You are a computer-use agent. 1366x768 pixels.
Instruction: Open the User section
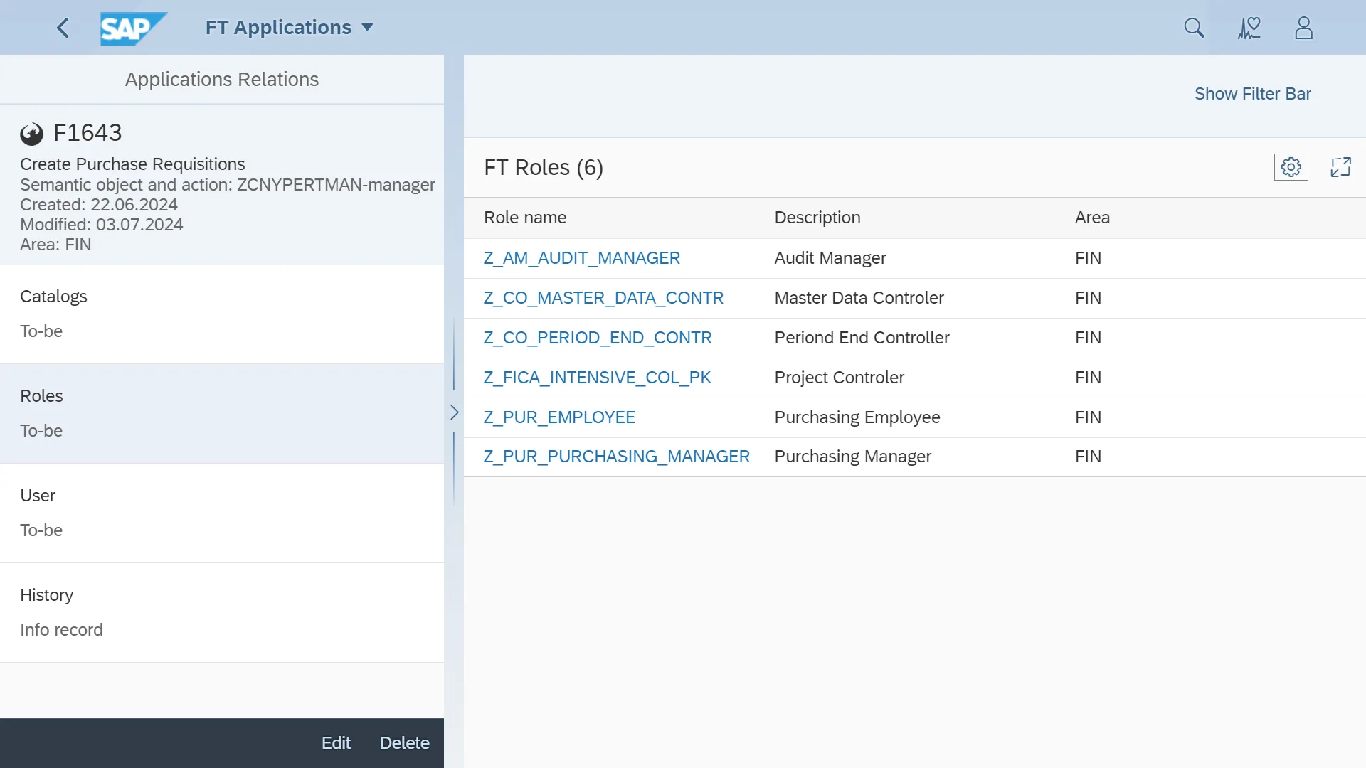[222, 513]
